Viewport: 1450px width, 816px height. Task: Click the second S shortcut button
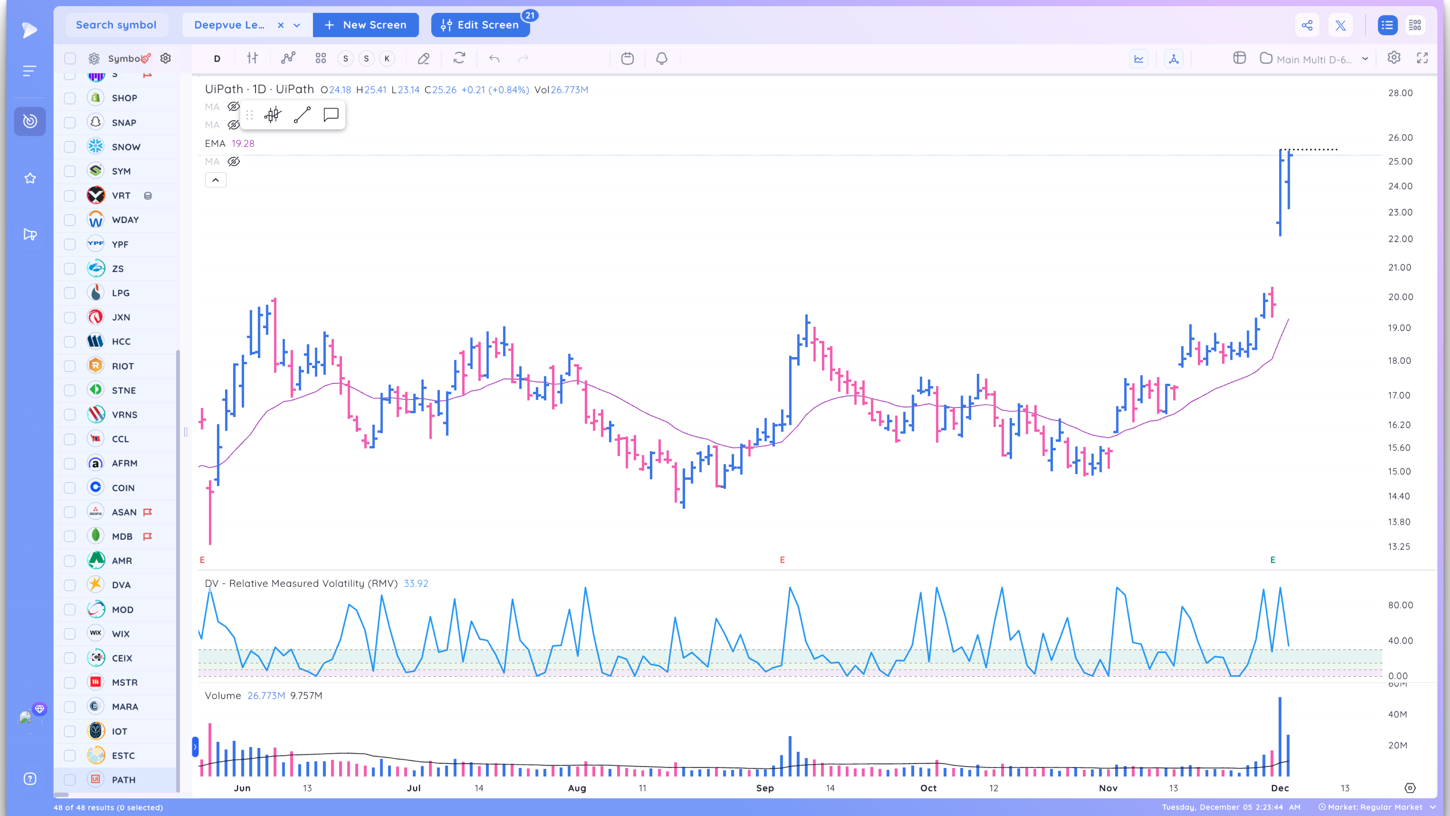pos(366,59)
